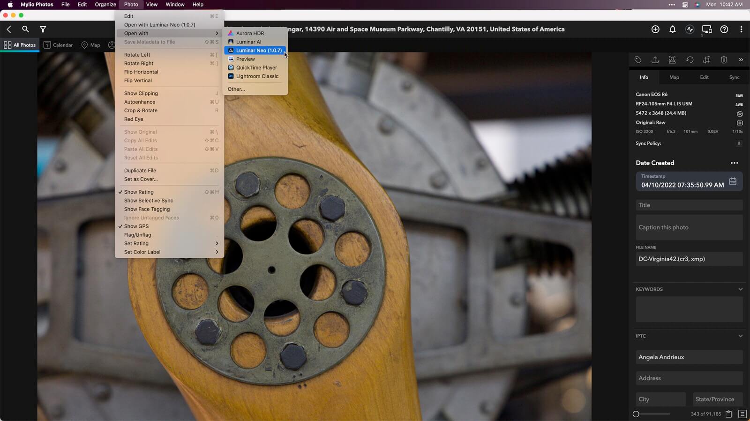Collapse the IPTC section chevron

pyautogui.click(x=740, y=336)
